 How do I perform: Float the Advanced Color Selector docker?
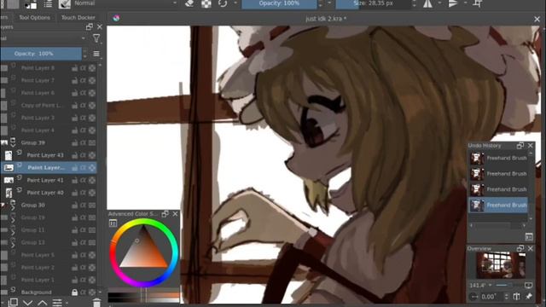(165, 214)
